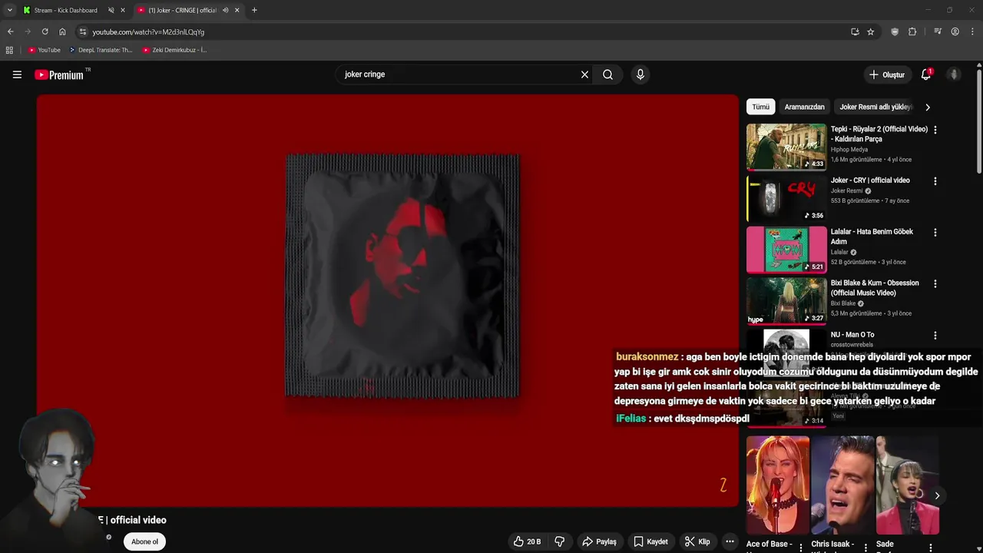
Task: Run search with magnifier button
Action: pyautogui.click(x=607, y=75)
